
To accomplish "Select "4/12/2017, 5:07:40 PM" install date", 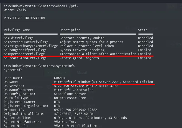I will tap(74, 114).
